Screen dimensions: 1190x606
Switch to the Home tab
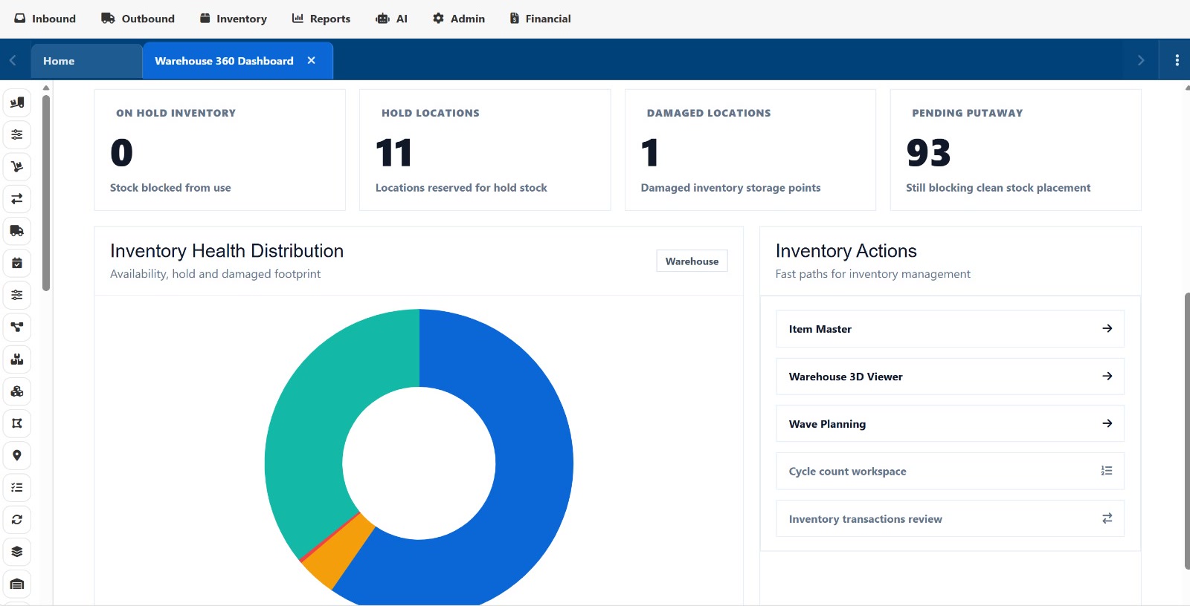click(86, 61)
